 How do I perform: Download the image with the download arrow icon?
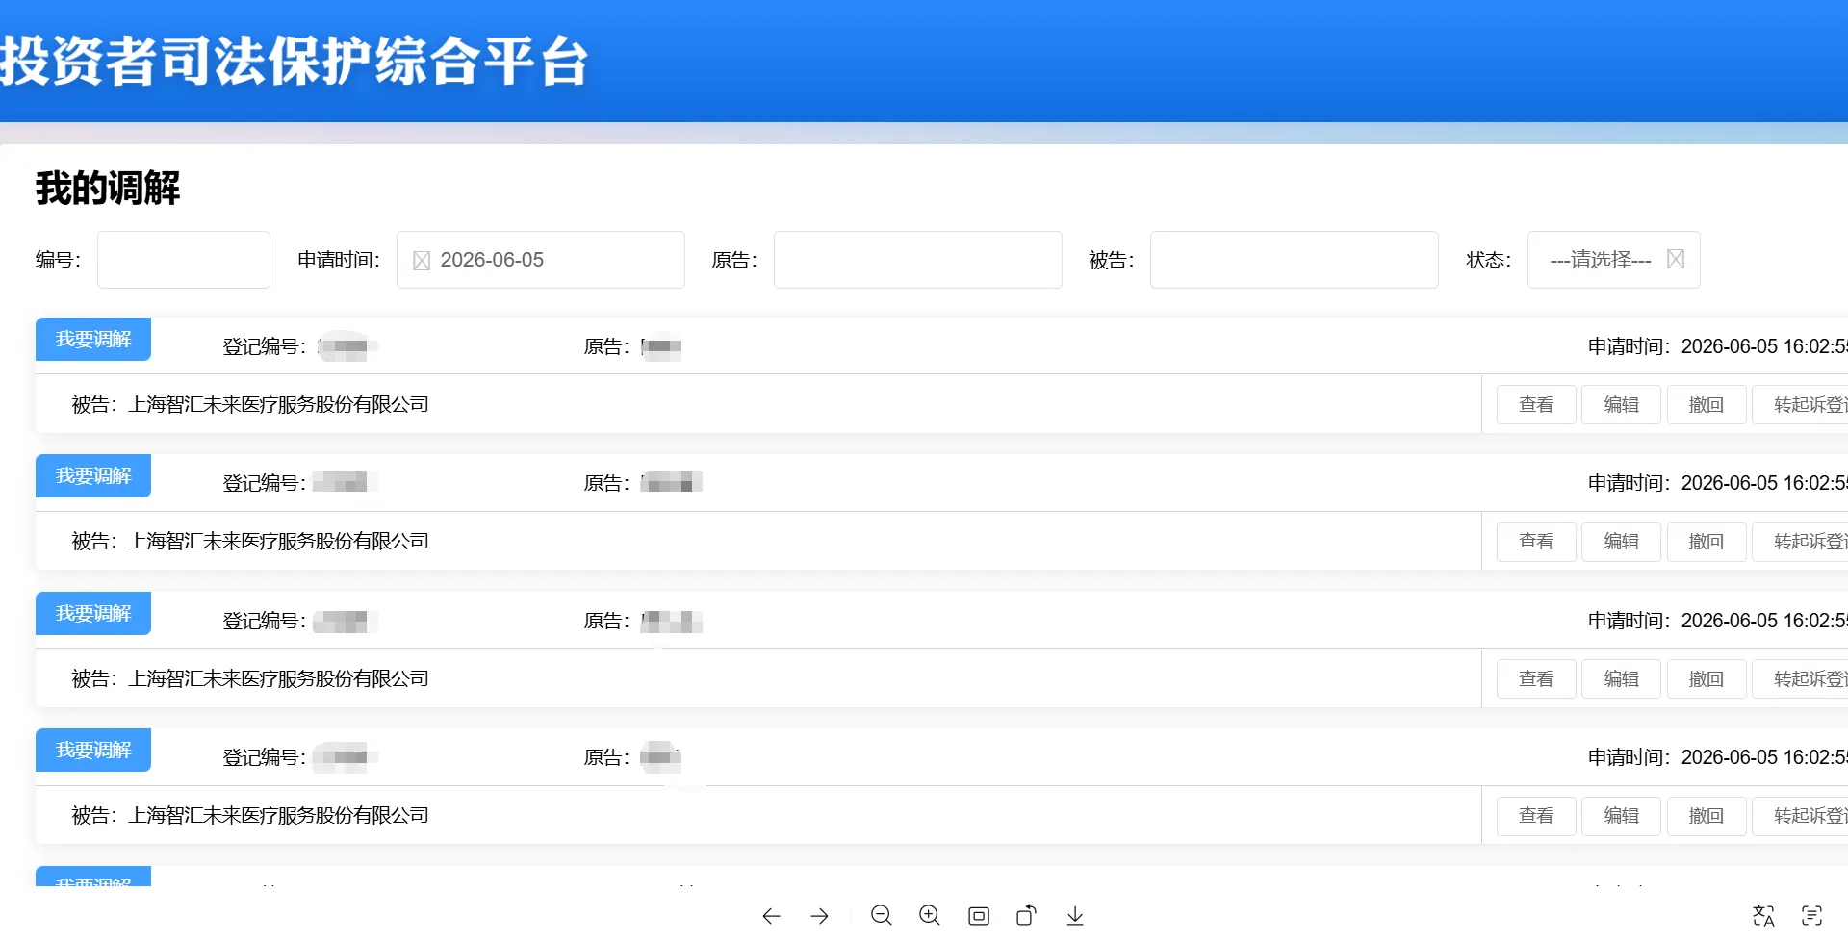pos(1075,916)
